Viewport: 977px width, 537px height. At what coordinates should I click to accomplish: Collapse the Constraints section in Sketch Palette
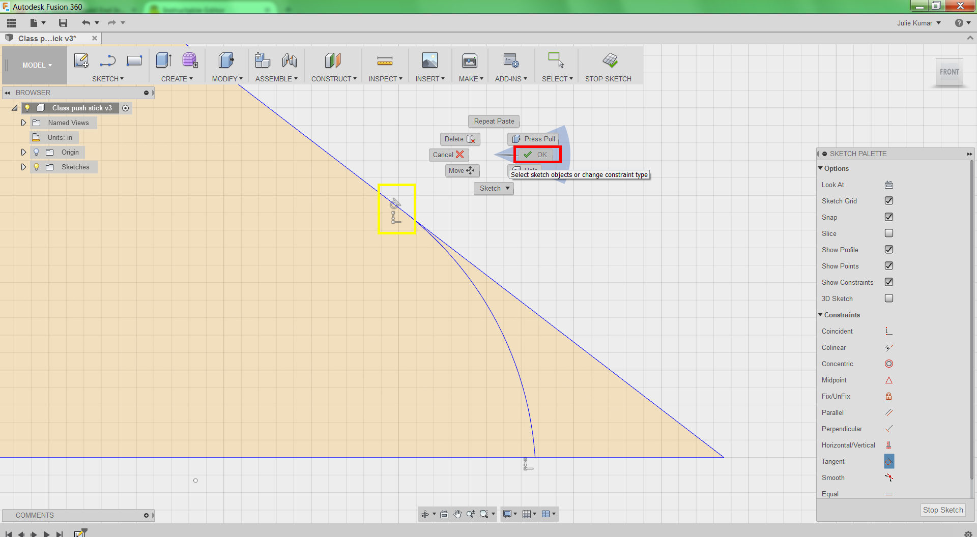820,315
